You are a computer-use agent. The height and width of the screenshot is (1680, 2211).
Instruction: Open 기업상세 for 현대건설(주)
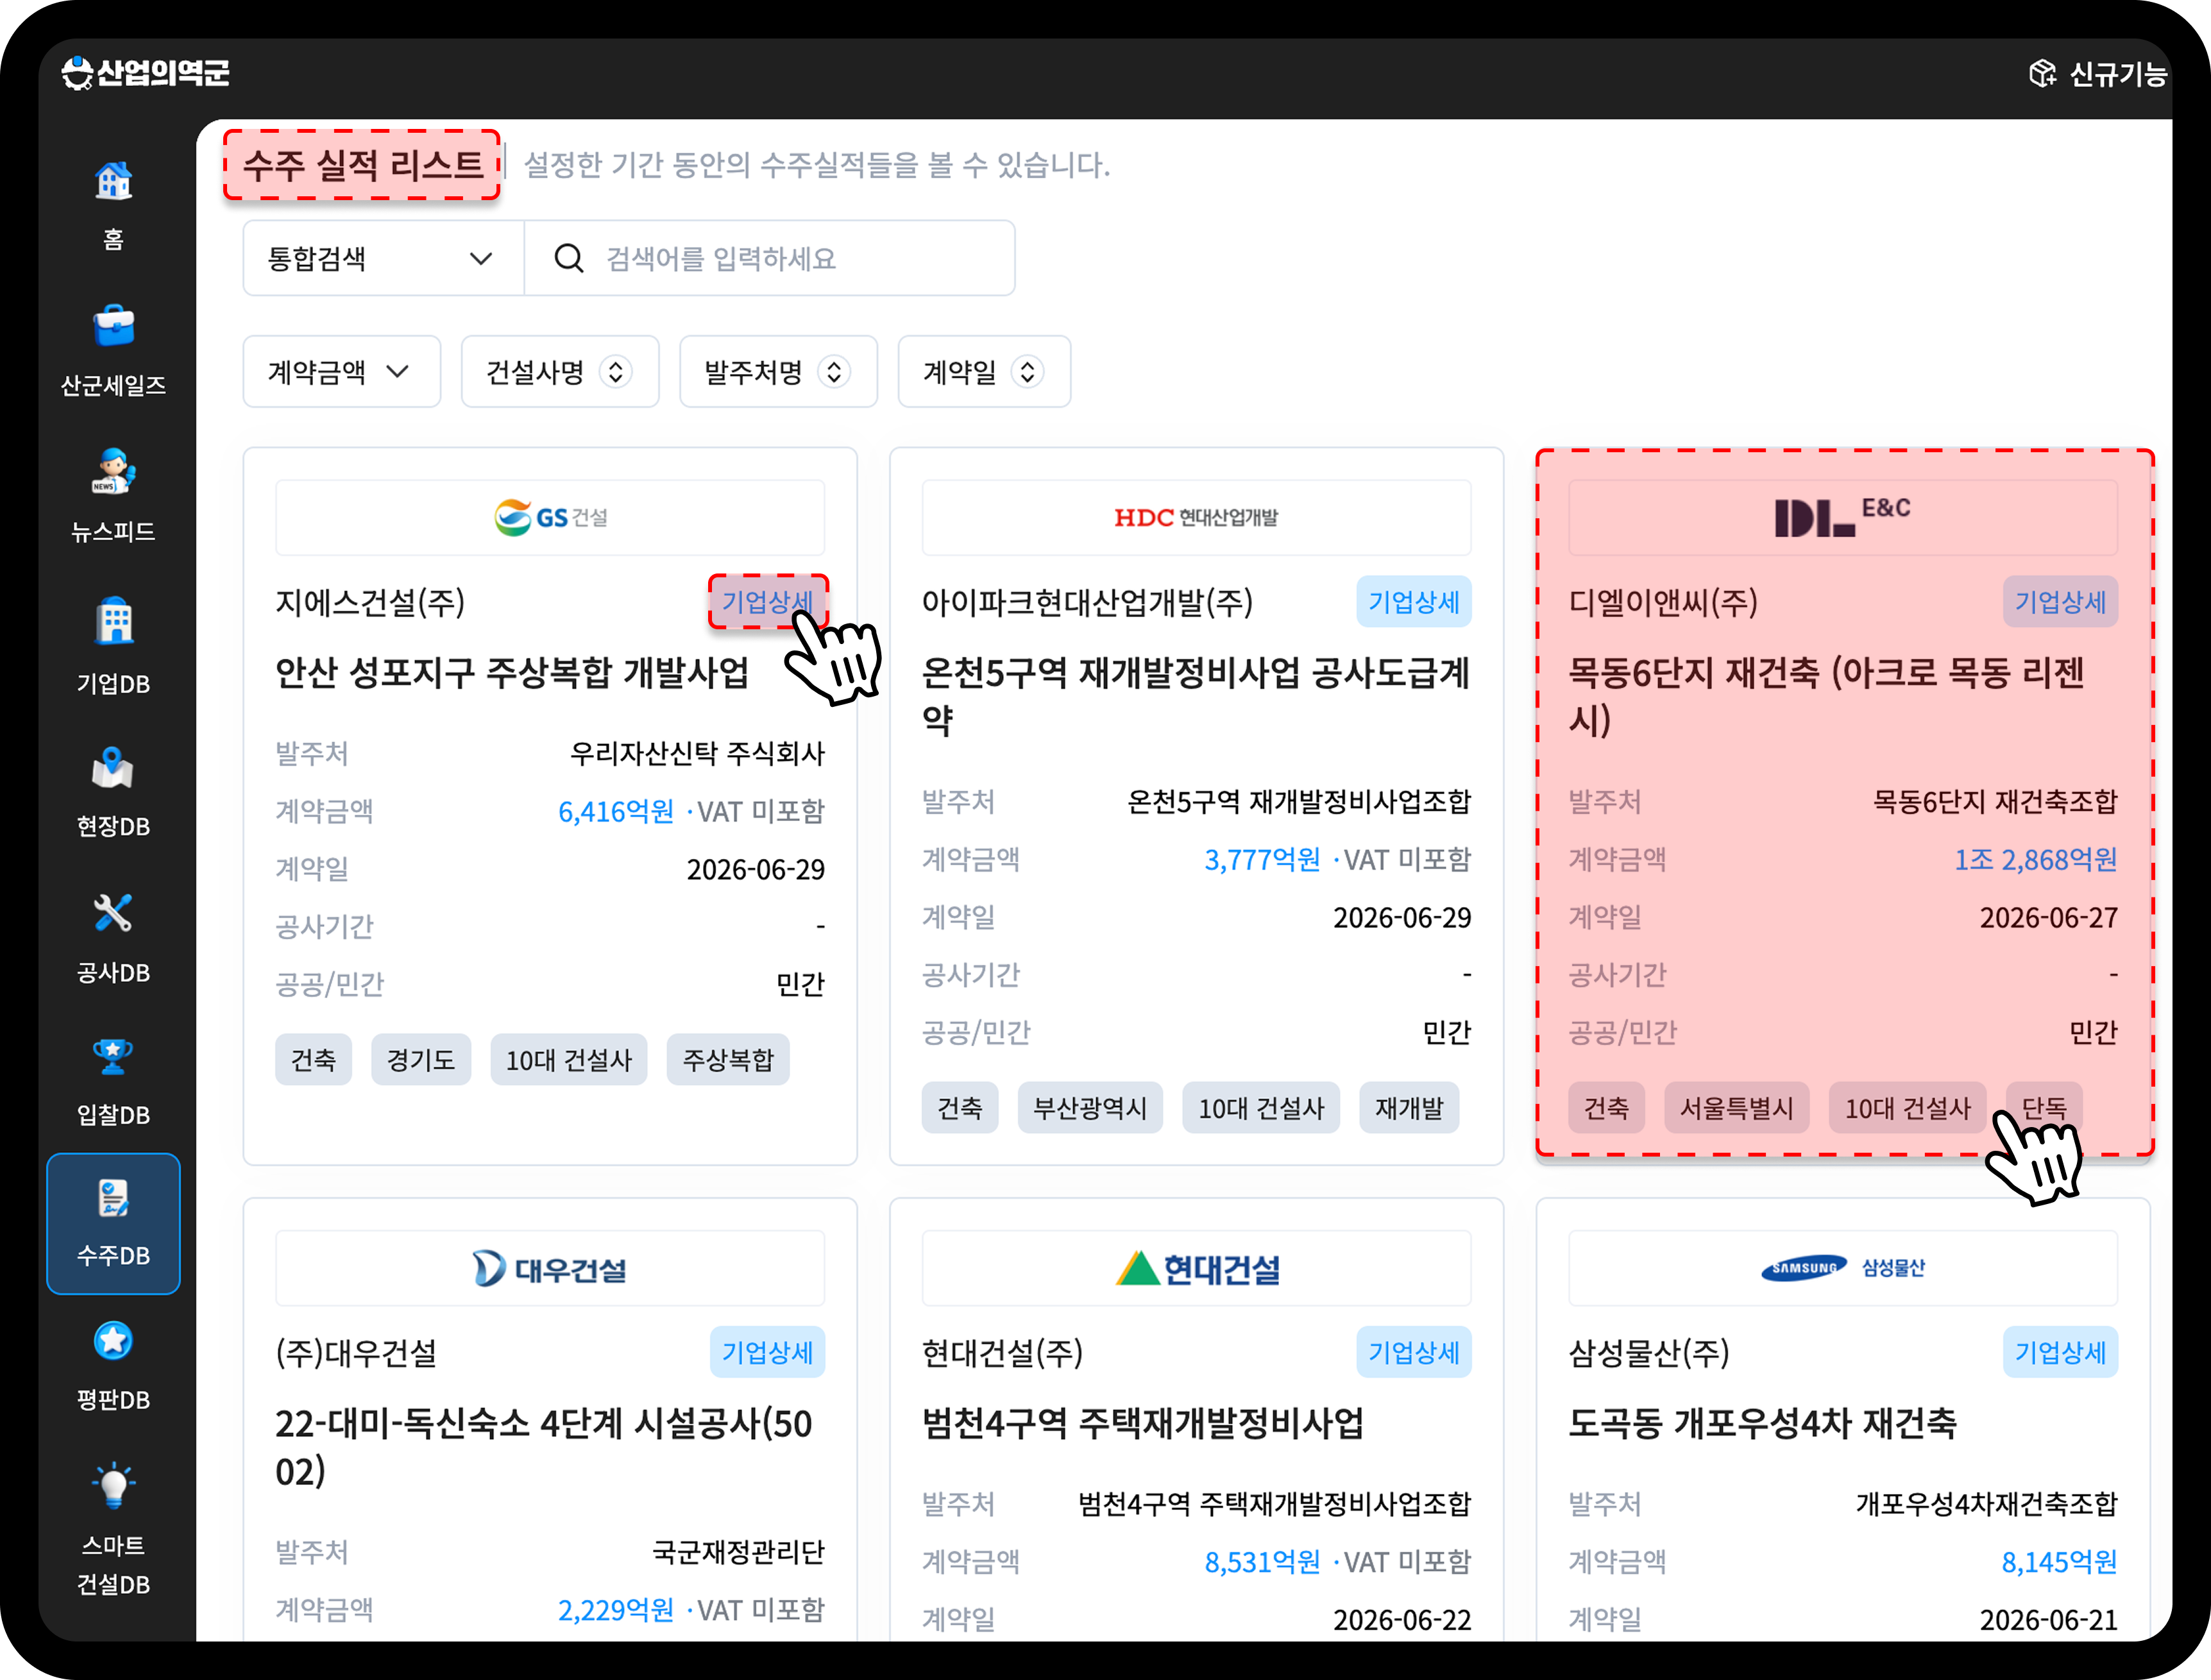(1414, 1352)
